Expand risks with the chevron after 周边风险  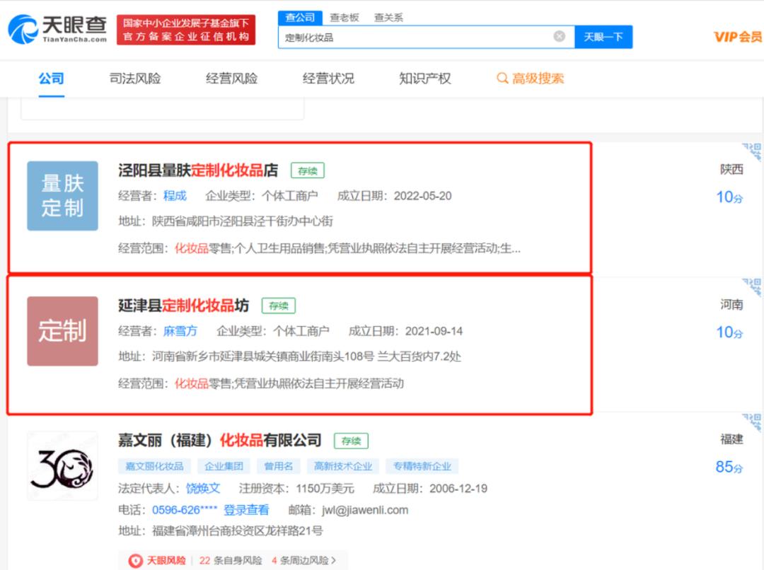pyautogui.click(x=334, y=561)
